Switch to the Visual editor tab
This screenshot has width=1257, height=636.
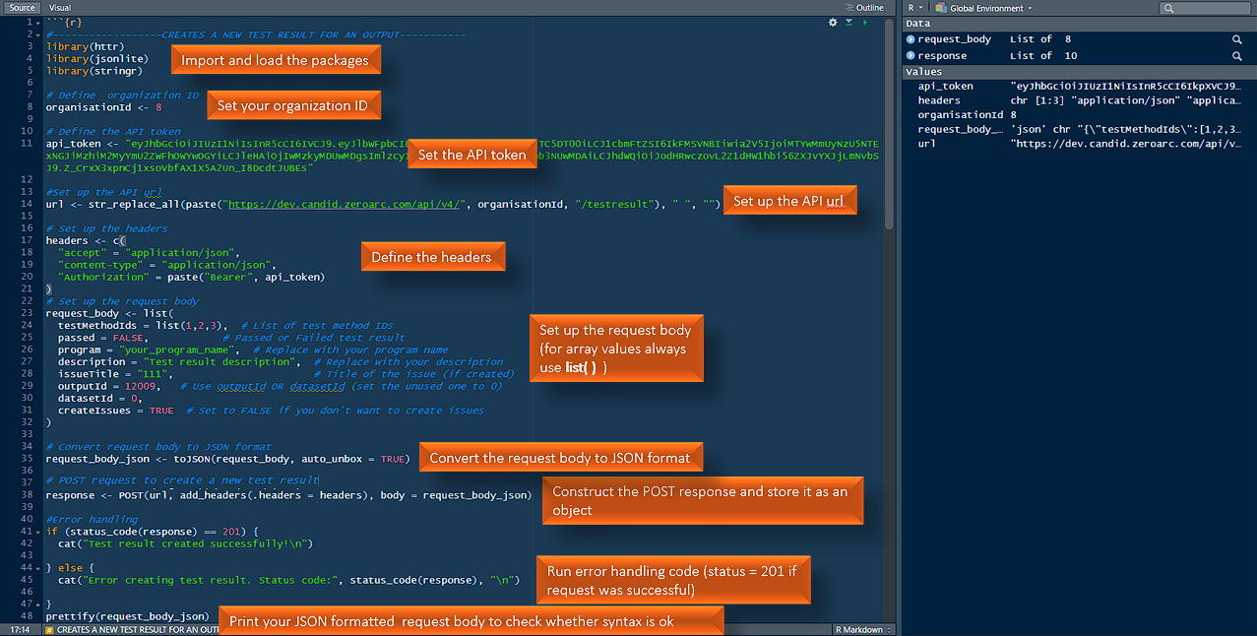pos(59,7)
